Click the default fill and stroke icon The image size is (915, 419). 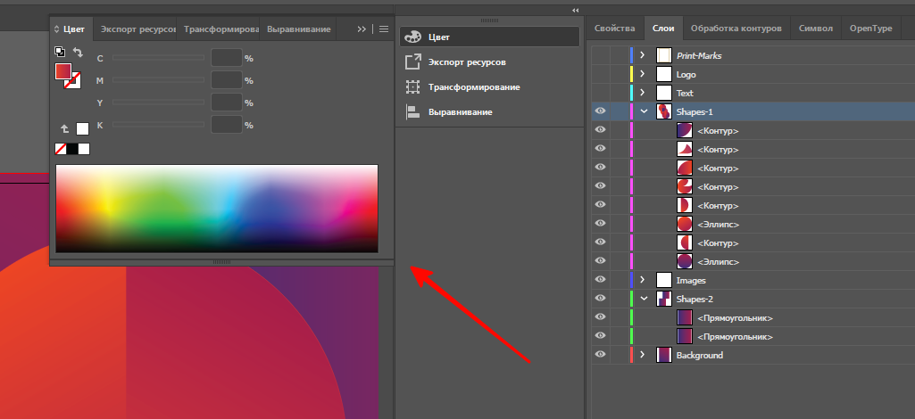pyautogui.click(x=60, y=53)
